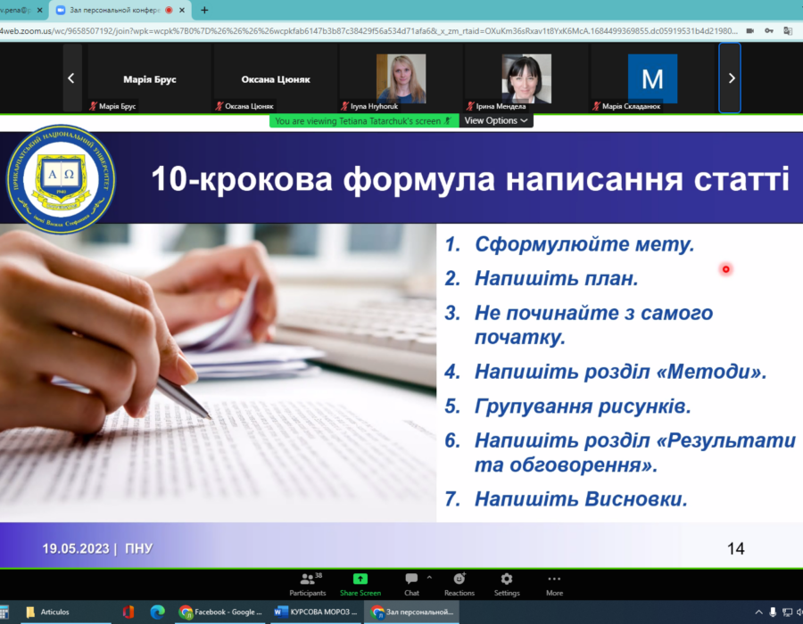Viewport: 803px width, 624px height.
Task: Open the More options menu
Action: click(x=554, y=584)
